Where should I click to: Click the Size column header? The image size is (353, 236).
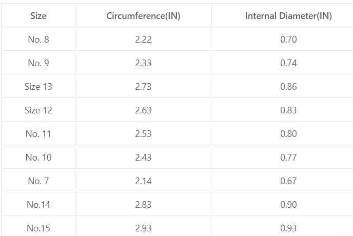click(x=38, y=16)
